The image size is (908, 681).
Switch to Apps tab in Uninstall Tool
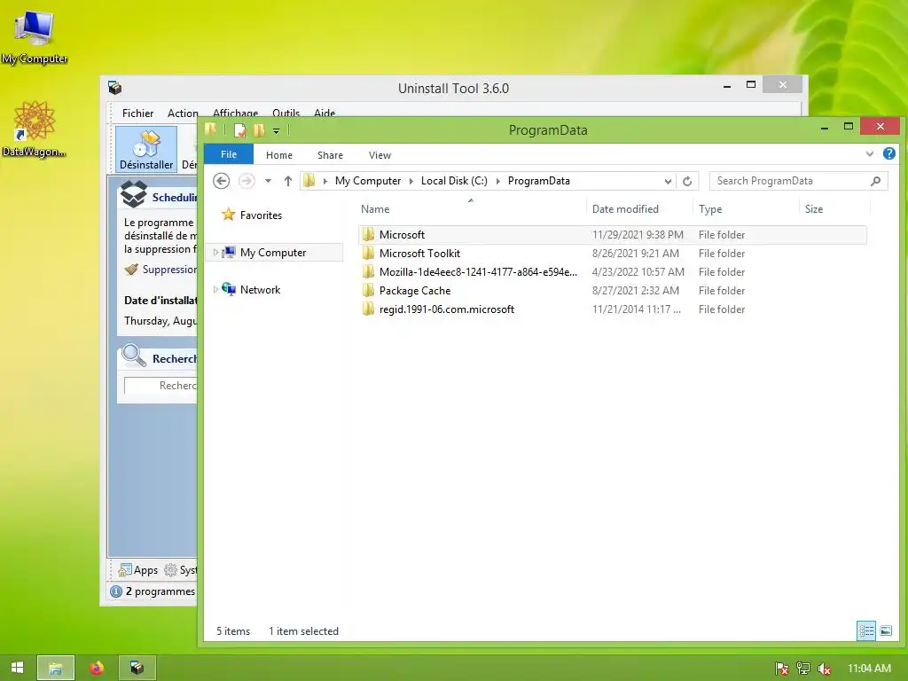(x=137, y=570)
